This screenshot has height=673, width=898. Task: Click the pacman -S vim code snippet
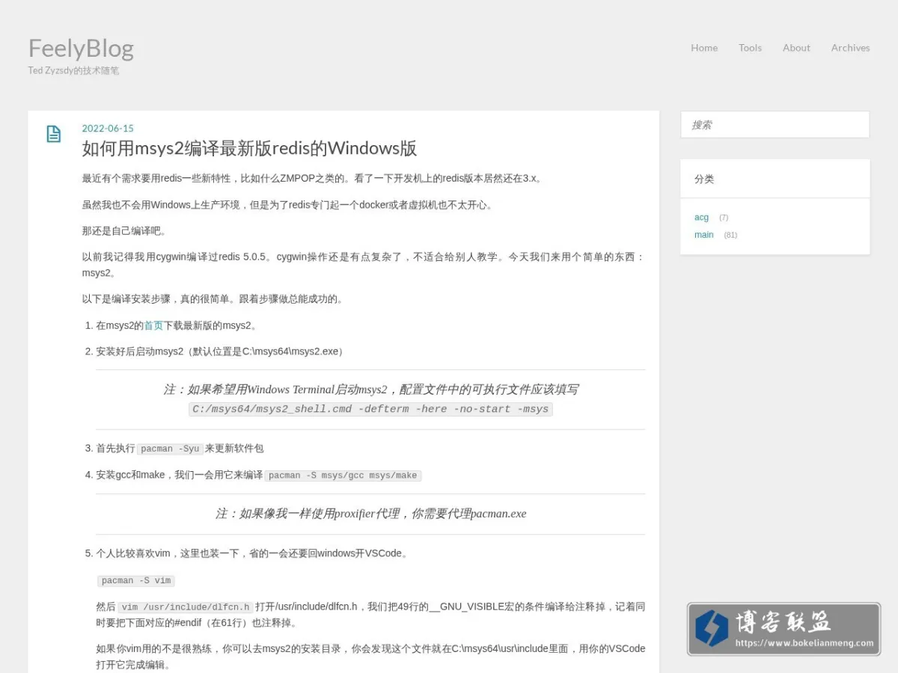tap(136, 580)
